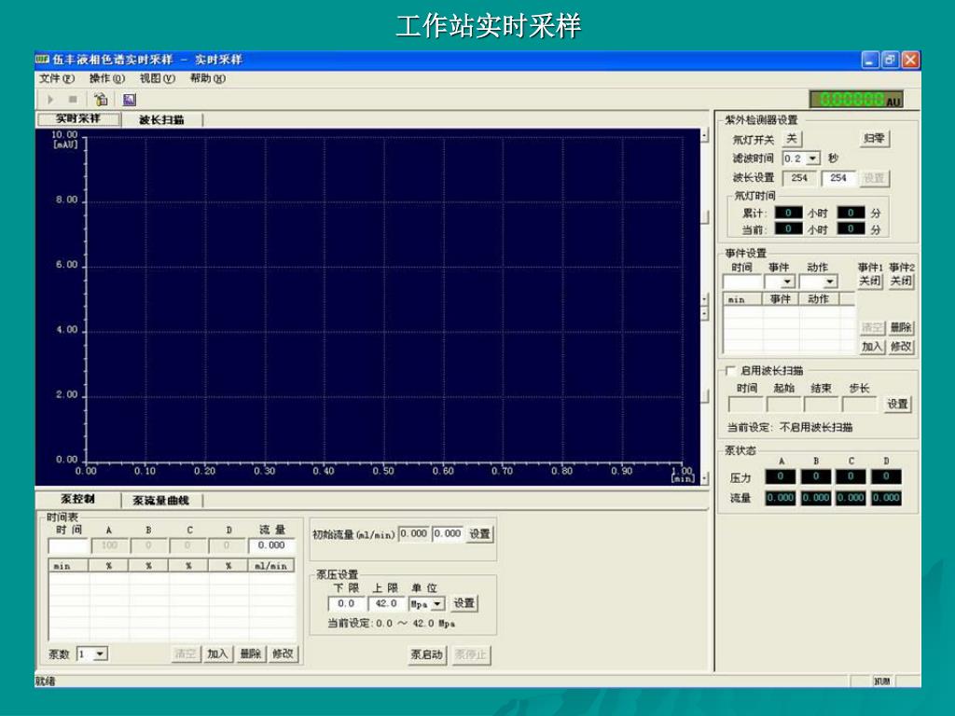The image size is (955, 716).
Task: Open the 帮助(H) menu
Action: 207,78
